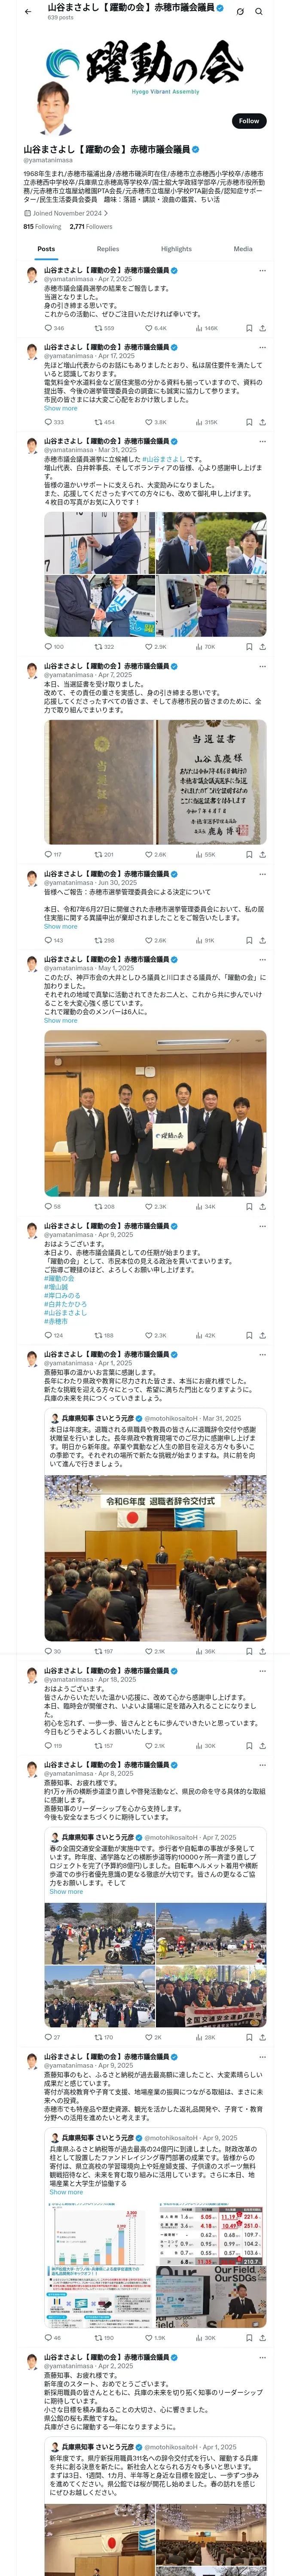Image resolution: width=290 pixels, height=2576 pixels.
Task: Open the search icon in the profile header
Action: click(x=259, y=11)
